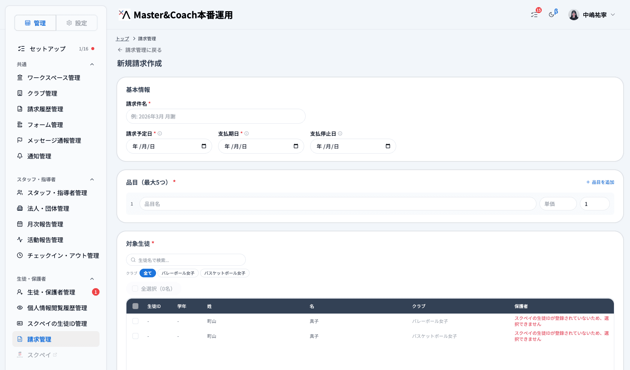
Task: Click the user avatar of 中嶋祐寧
Action: [x=574, y=15]
